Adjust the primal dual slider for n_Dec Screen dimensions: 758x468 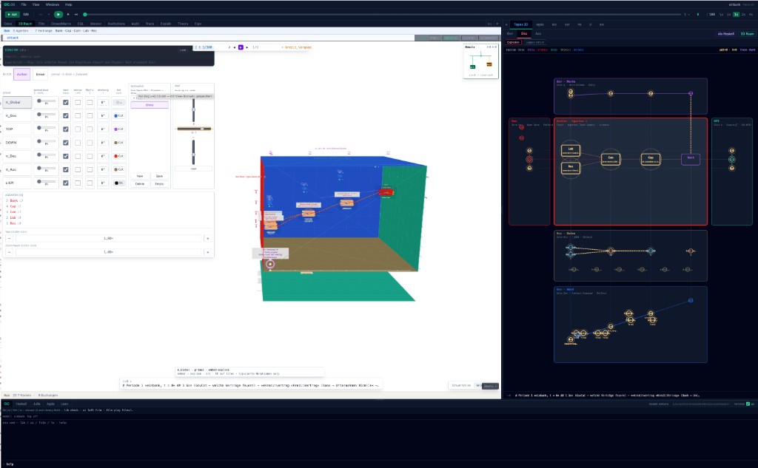pos(46,155)
